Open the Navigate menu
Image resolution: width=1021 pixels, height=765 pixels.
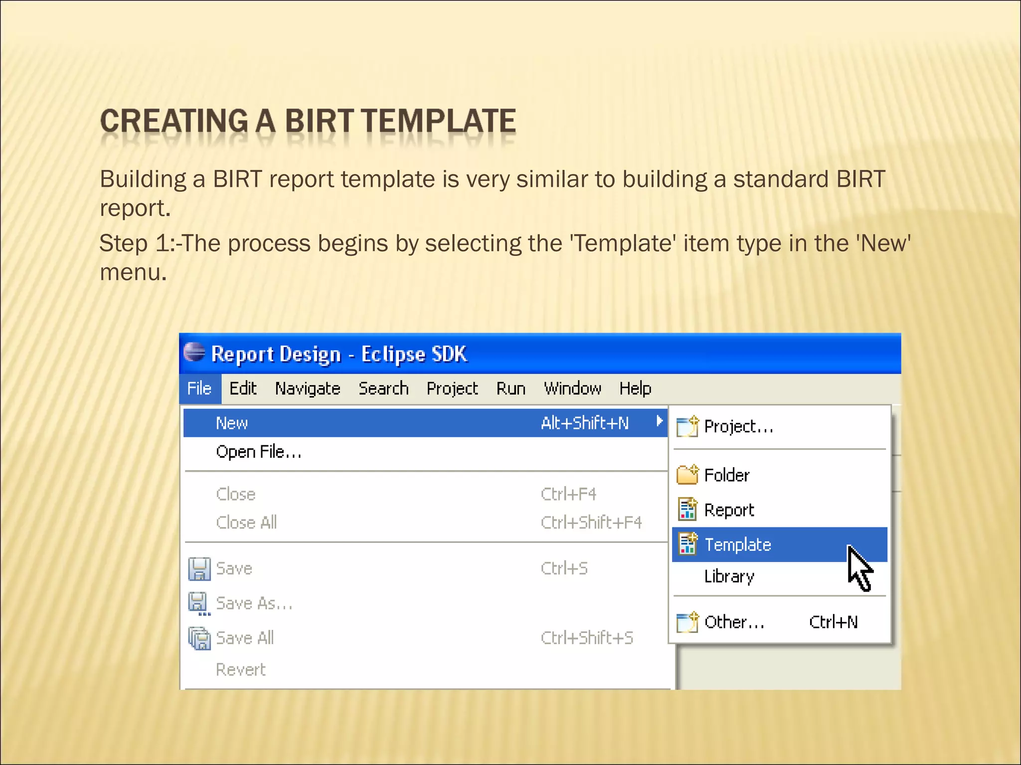[308, 389]
